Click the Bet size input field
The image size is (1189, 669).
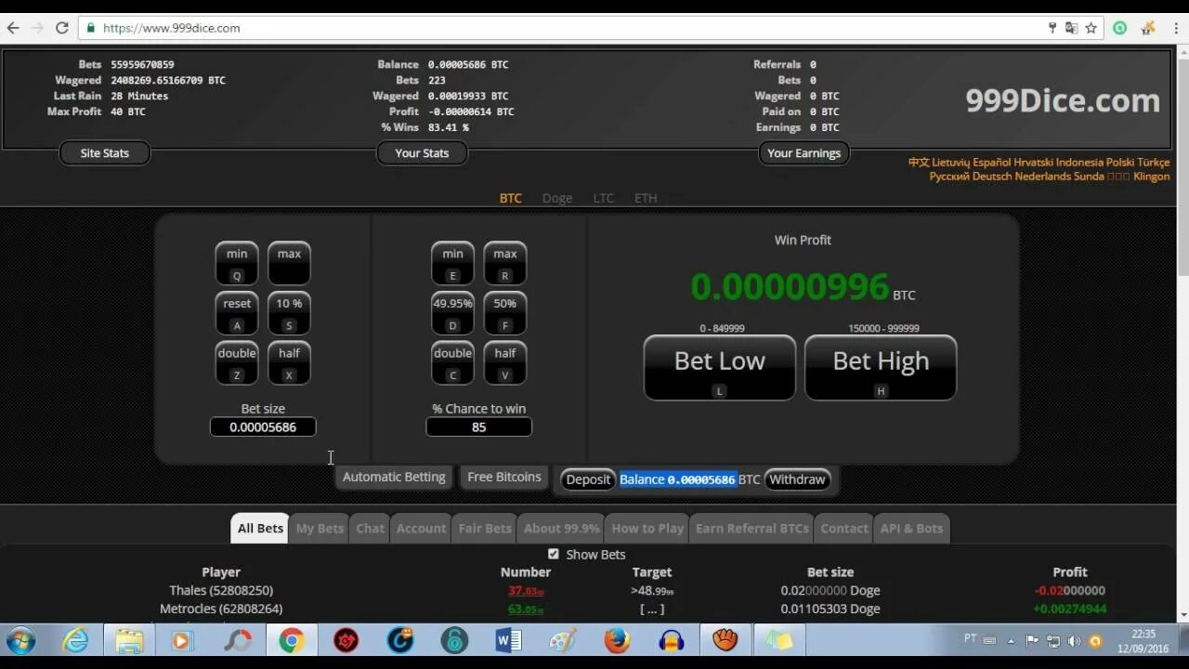coord(263,427)
